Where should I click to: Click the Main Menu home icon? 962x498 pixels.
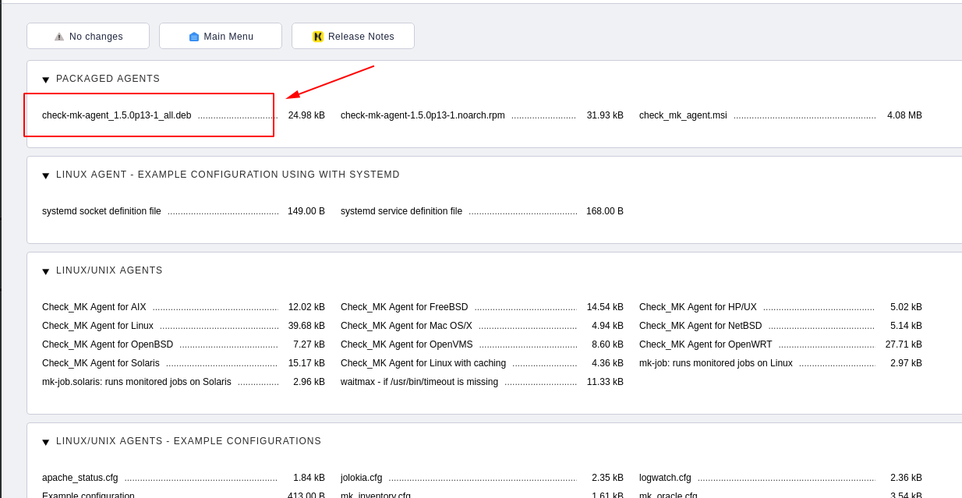[194, 37]
